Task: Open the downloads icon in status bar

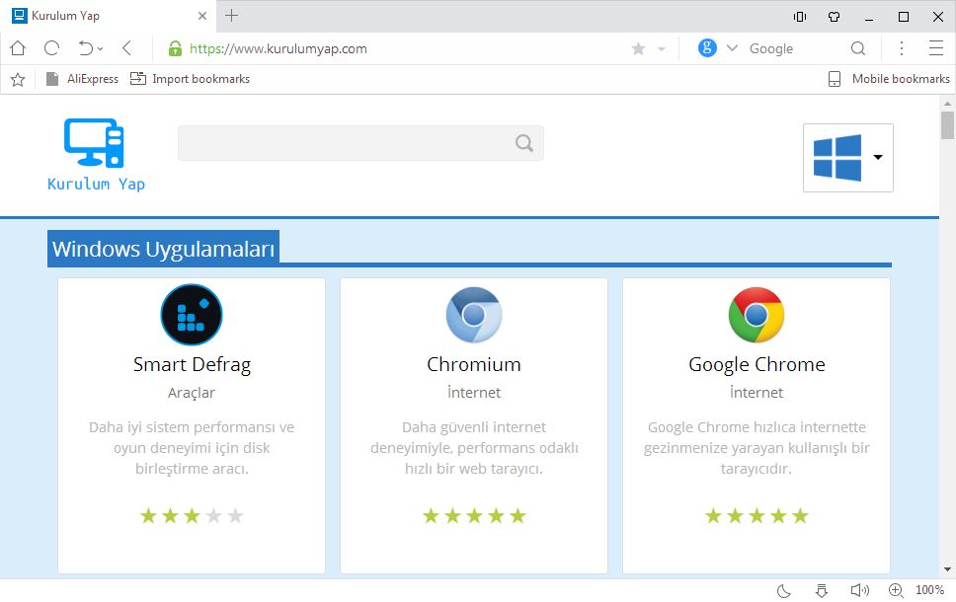Action: 822,590
